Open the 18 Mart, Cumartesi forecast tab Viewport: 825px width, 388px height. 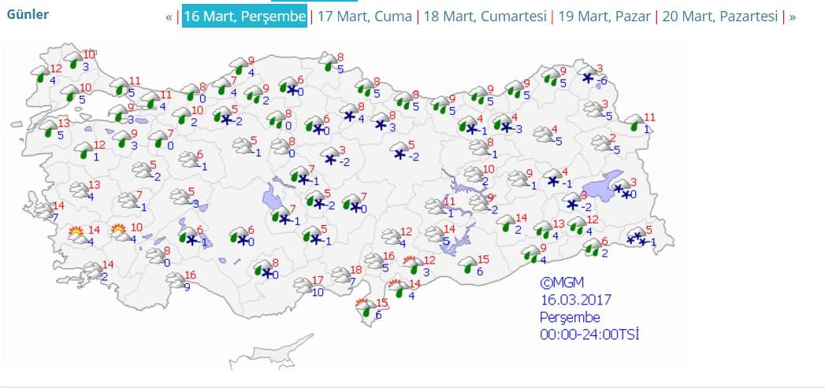(485, 17)
